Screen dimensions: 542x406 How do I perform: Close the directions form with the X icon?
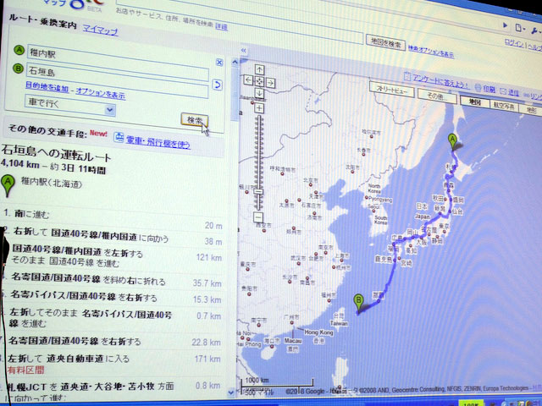(x=219, y=62)
